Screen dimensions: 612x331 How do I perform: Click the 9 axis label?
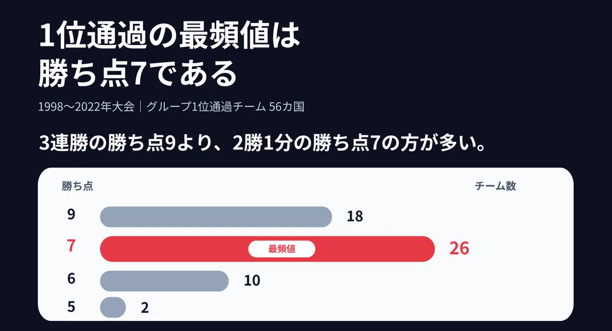(x=71, y=214)
